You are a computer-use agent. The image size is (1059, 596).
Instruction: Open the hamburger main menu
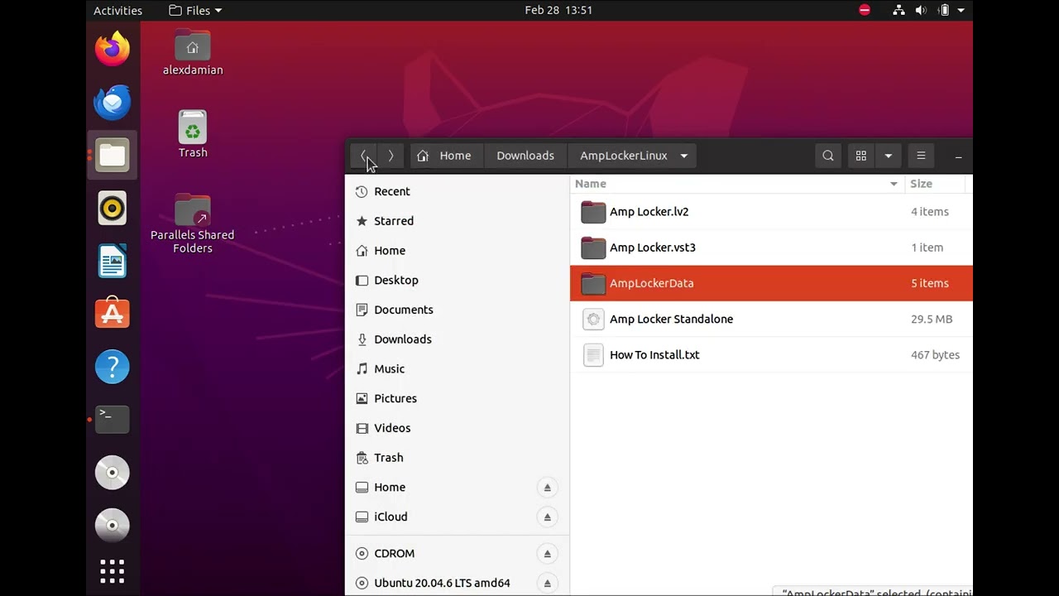(921, 156)
